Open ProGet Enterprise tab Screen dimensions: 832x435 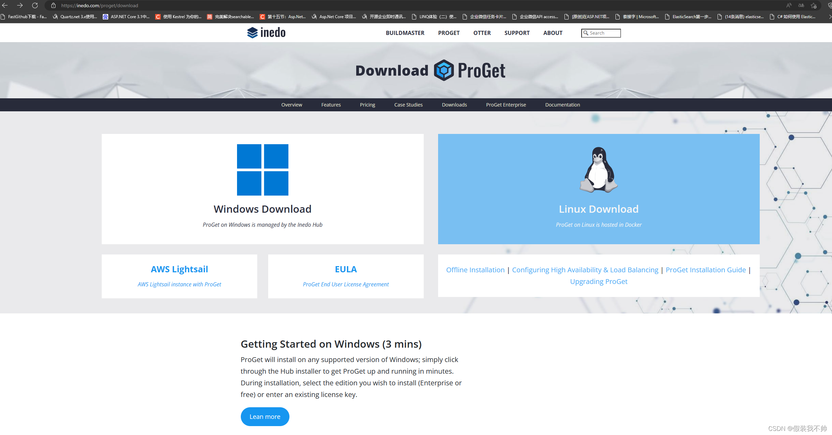[506, 105]
